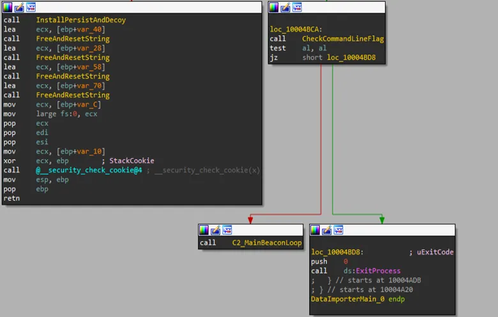This screenshot has width=498, height=317.
Task: Click group nodes icon on InstallPersistAndDecoy block
Action: click(x=31, y=7)
